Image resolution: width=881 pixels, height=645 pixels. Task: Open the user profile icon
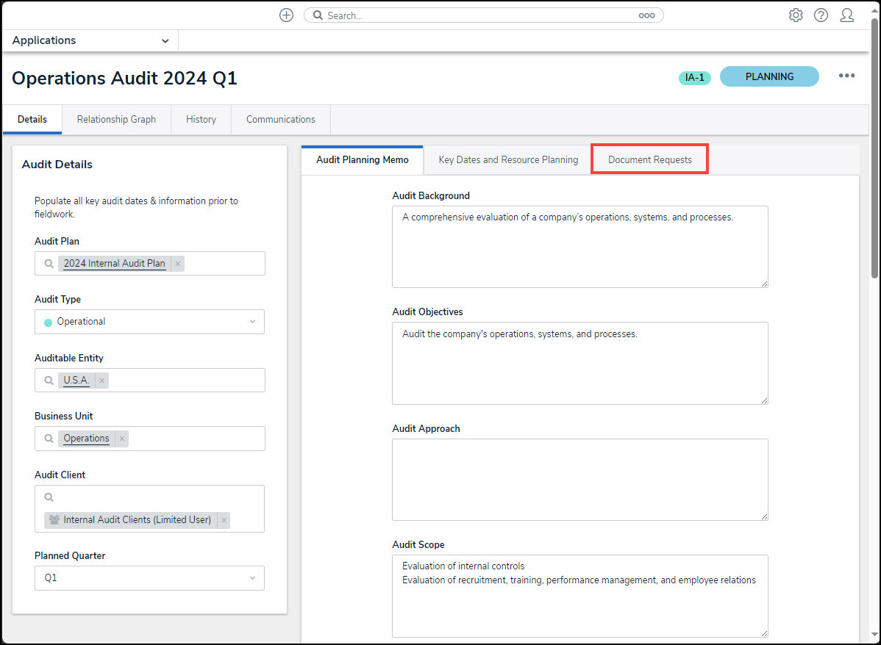click(846, 15)
